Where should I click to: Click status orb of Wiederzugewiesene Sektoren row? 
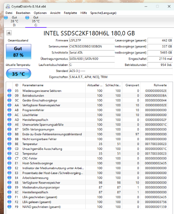[x=9, y=91]
